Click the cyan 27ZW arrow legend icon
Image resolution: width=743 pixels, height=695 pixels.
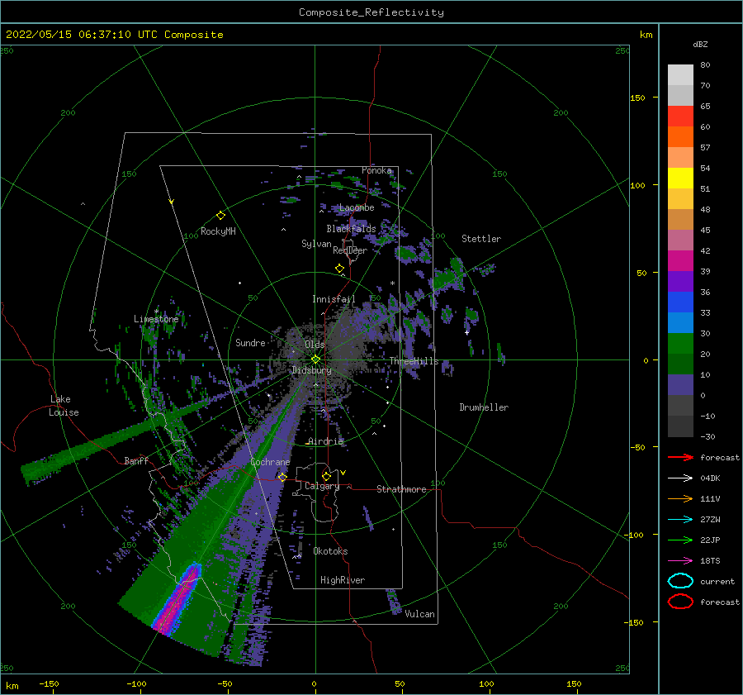680,520
